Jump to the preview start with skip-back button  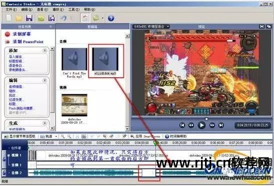click(182, 125)
